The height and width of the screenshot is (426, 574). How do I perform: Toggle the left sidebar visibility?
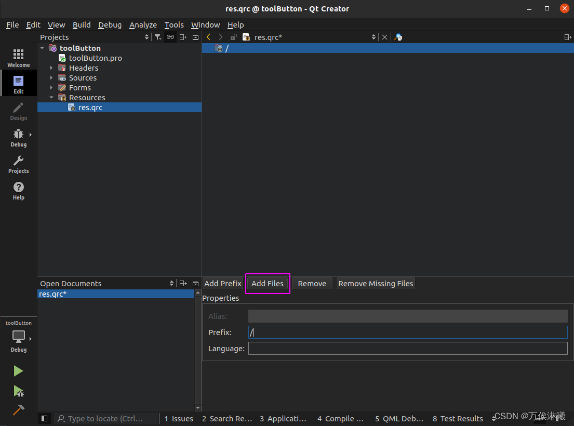click(44, 418)
